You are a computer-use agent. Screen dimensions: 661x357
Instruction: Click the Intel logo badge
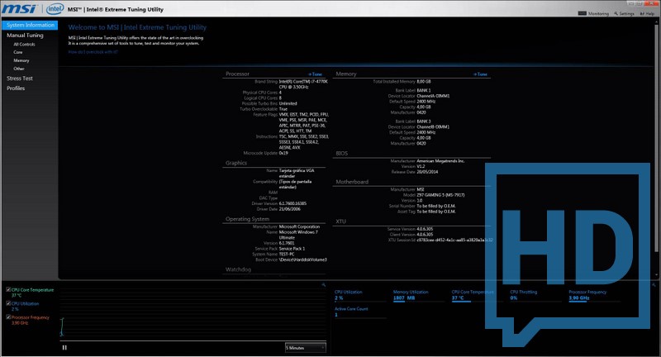pos(55,11)
